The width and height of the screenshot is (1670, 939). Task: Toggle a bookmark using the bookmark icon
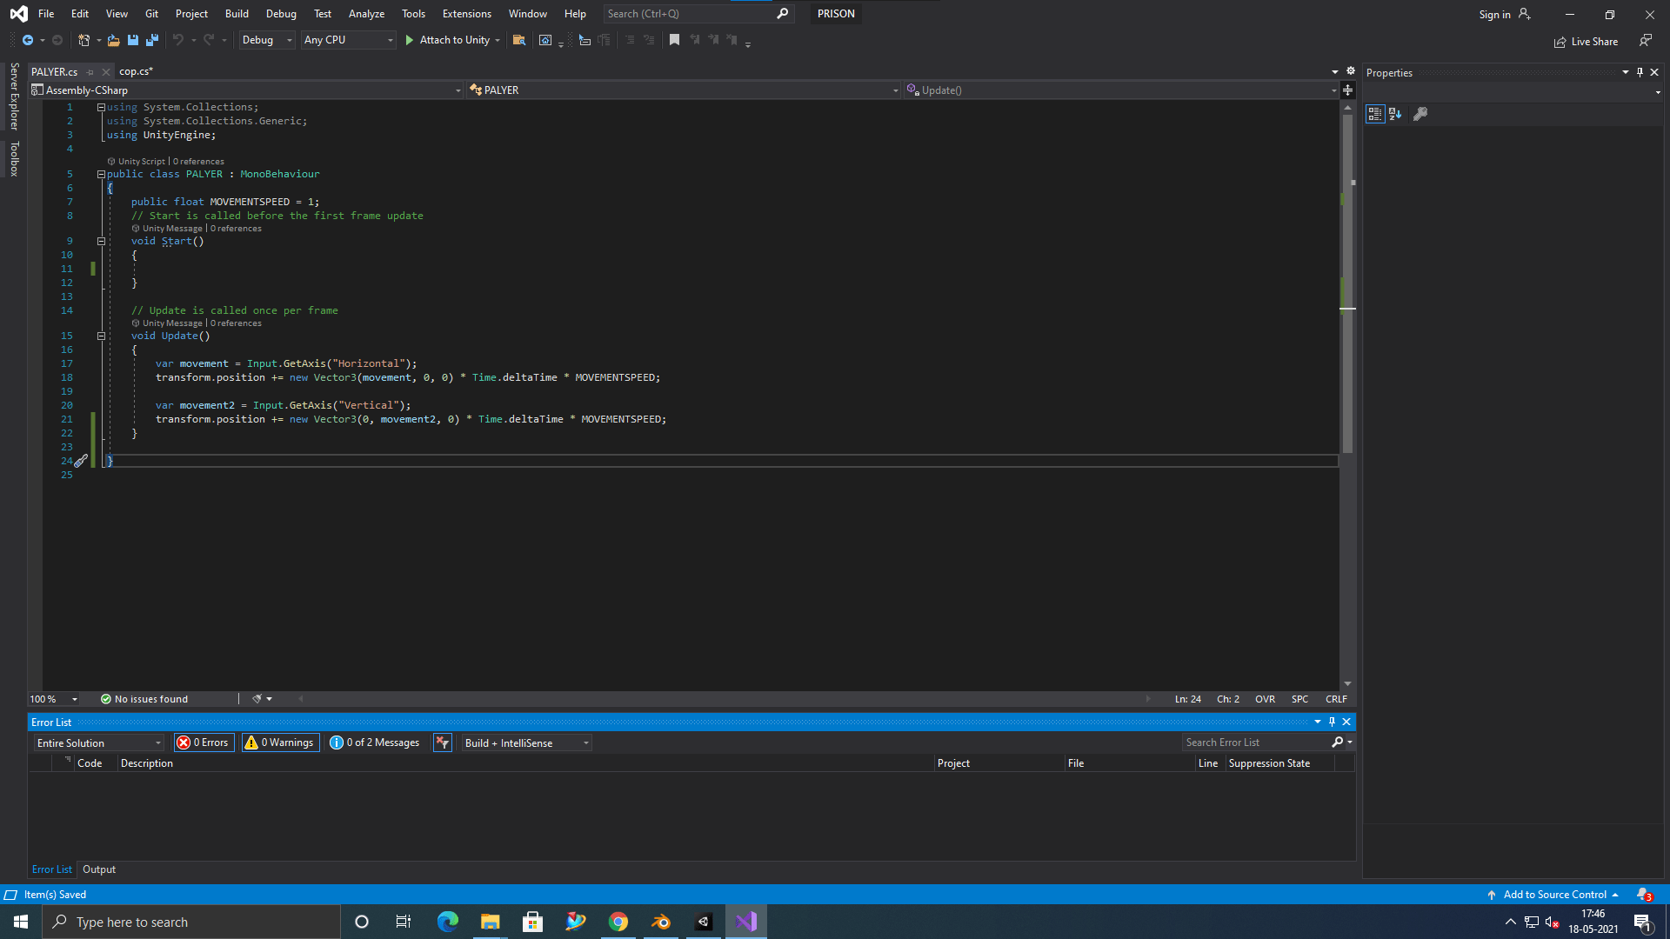click(674, 40)
